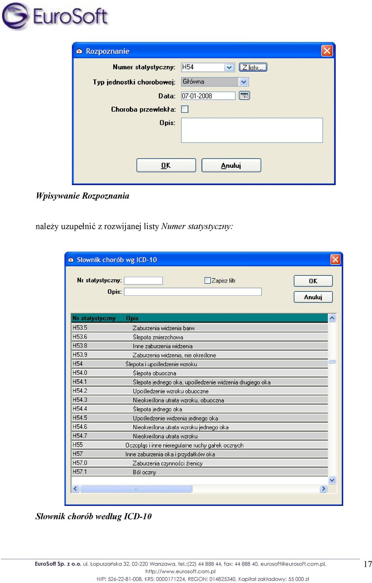Open the Typ jednostki chorobowej dropdown
The height and width of the screenshot is (583, 372).
click(243, 82)
